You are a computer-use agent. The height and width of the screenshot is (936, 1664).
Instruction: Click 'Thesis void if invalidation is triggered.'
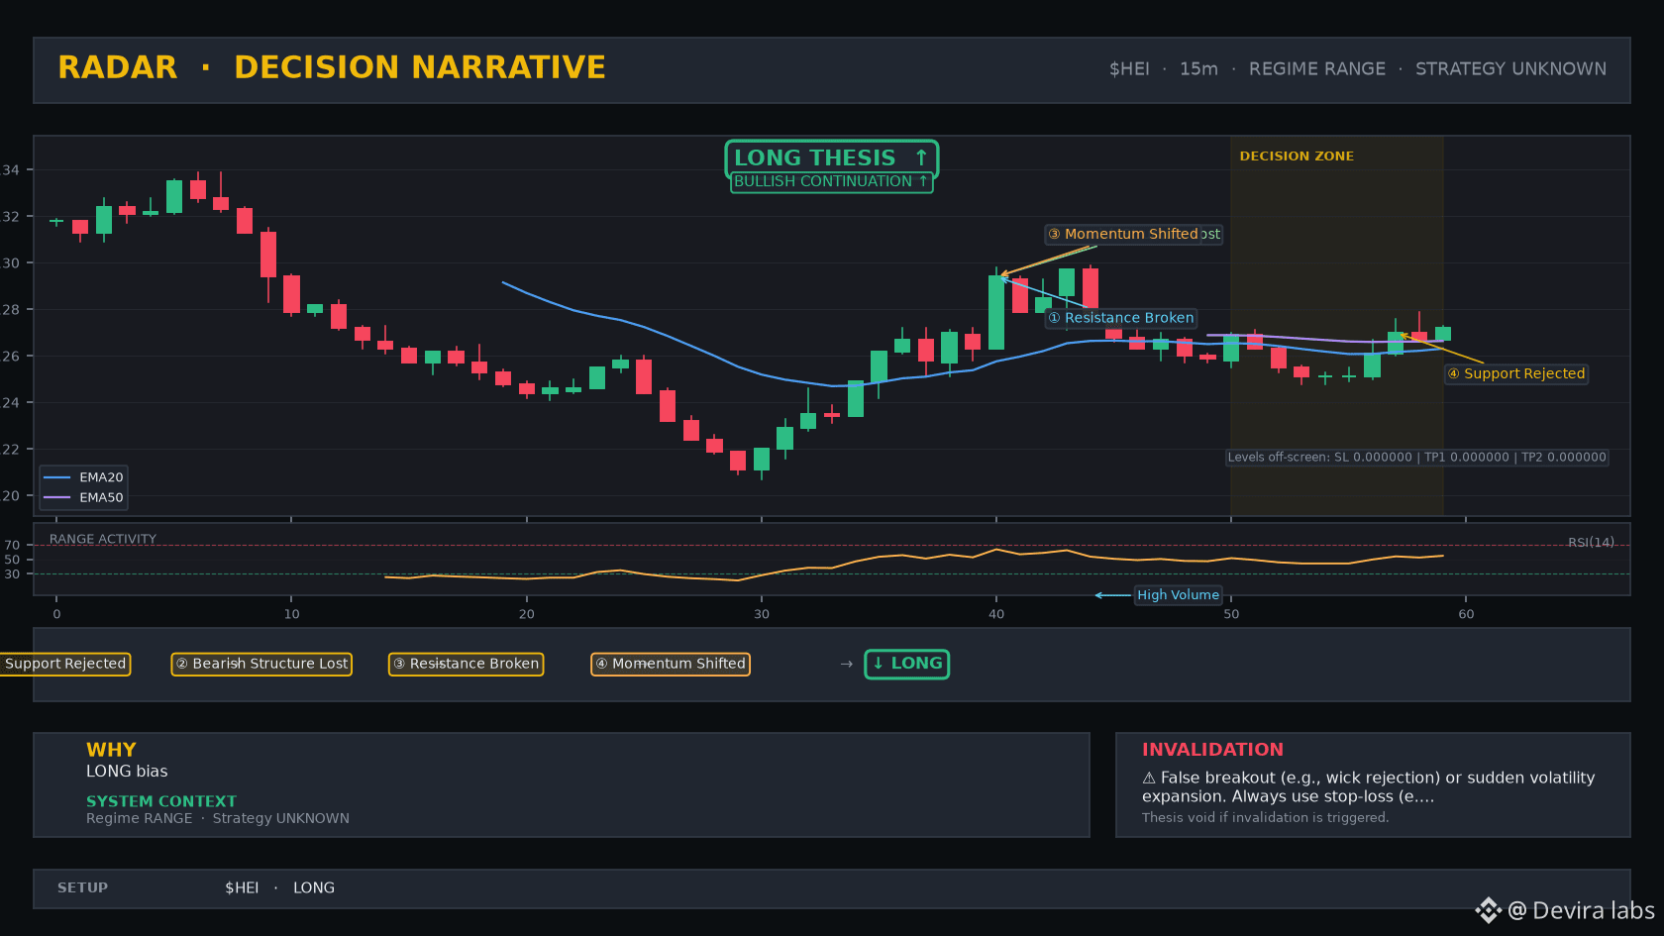click(x=1266, y=818)
